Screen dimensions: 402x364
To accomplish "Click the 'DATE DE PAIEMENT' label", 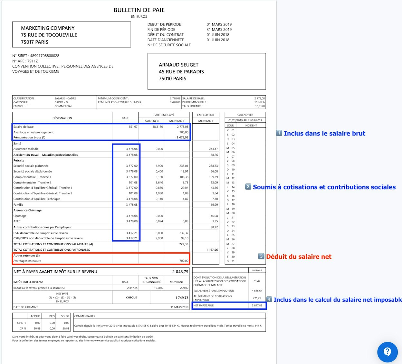I will [25, 307].
